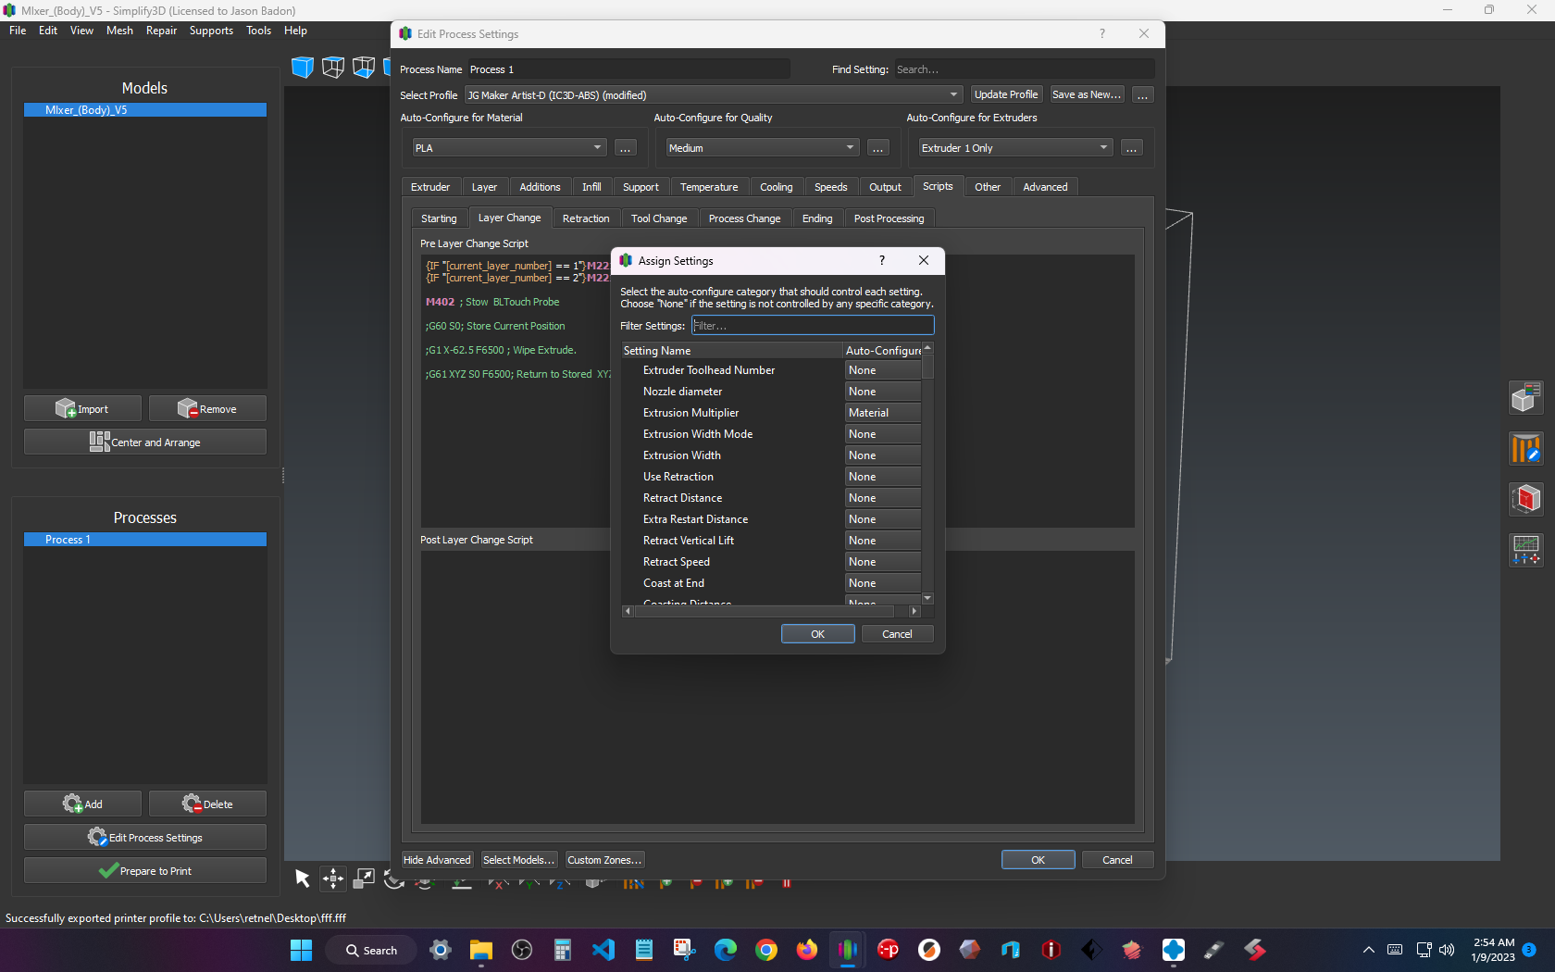This screenshot has height=972, width=1555.
Task: Click the bottom-face wireframe cube view icon
Action: click(364, 68)
